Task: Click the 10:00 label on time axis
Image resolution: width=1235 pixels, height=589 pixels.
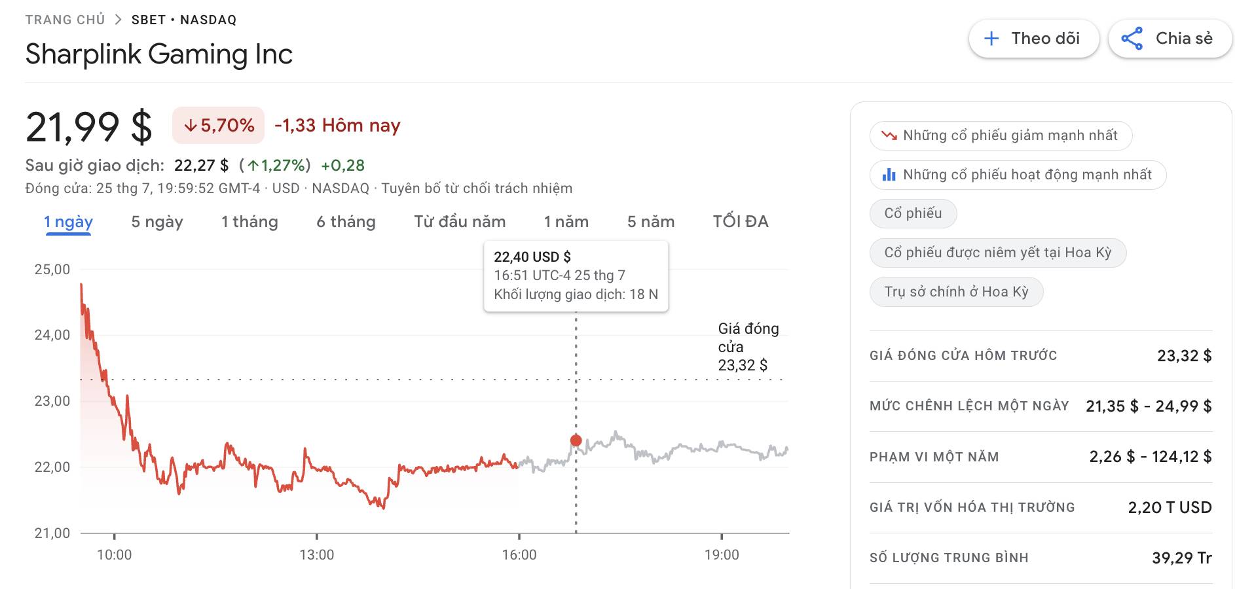Action: pos(115,555)
